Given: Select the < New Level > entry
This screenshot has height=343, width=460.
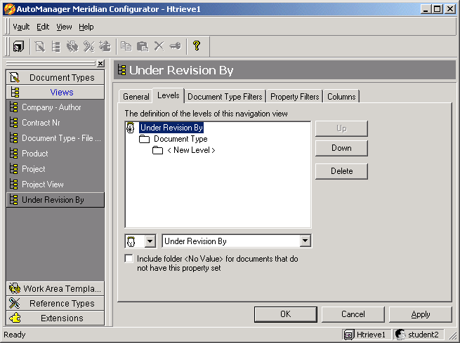Looking at the screenshot, I should pos(191,150).
